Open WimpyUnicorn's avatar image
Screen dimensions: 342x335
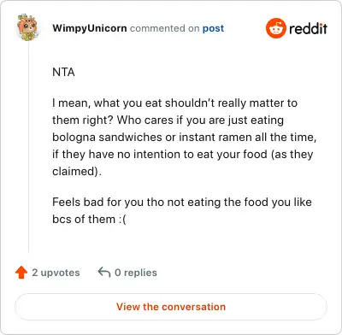coord(27,27)
